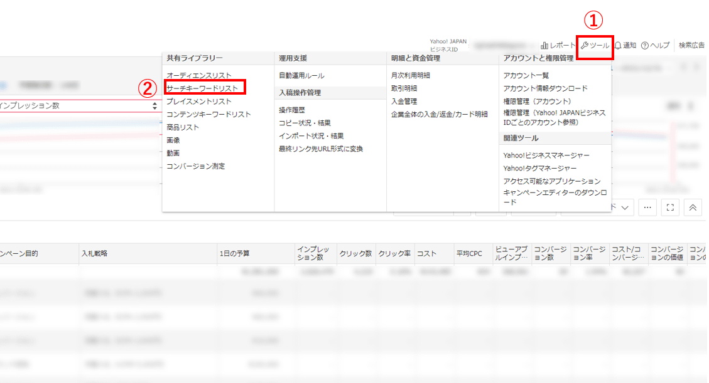Click the ヘルプ question mark icon
This screenshot has height=383, width=709.
click(644, 46)
